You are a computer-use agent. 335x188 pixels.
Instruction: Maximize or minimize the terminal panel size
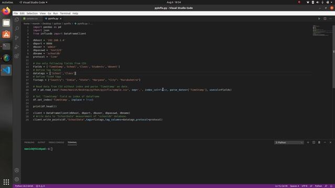tap(325, 143)
